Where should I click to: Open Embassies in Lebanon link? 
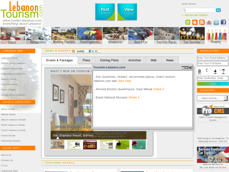tap(14, 74)
